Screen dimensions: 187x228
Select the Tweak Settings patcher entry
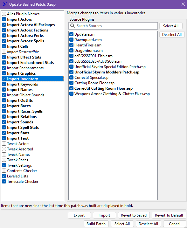pyautogui.click(x=19, y=165)
